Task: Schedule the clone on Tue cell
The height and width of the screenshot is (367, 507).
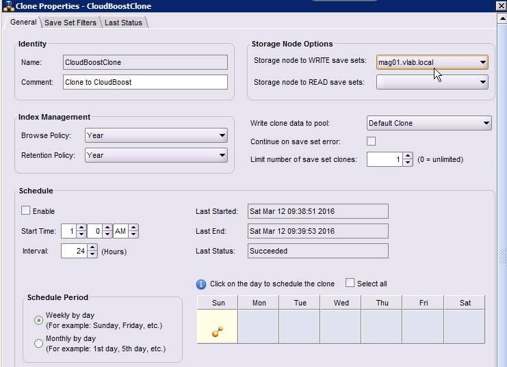Action: tap(300, 326)
